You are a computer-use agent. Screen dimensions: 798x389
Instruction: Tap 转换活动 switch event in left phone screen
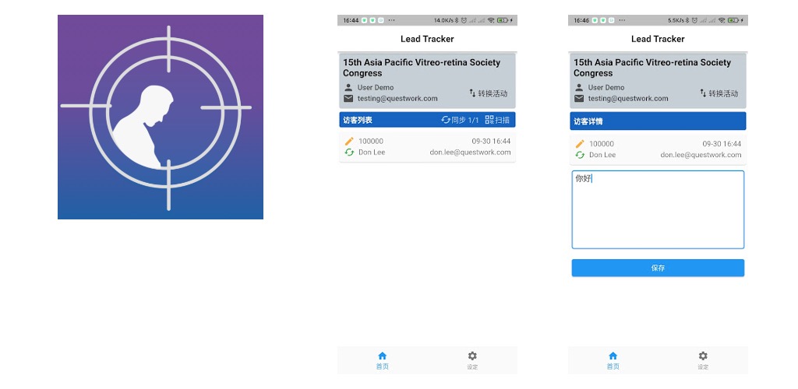tap(488, 93)
